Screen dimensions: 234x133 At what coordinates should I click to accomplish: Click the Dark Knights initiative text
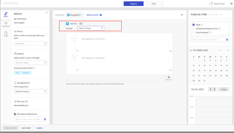19,23
